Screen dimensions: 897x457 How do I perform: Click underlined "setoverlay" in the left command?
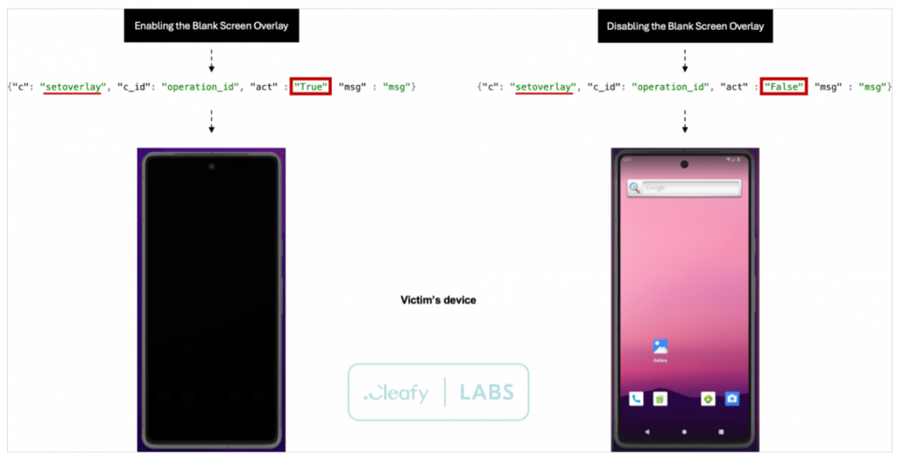(74, 88)
